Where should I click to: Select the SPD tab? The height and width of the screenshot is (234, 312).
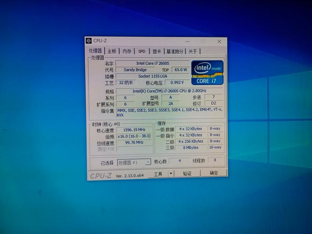(142, 51)
